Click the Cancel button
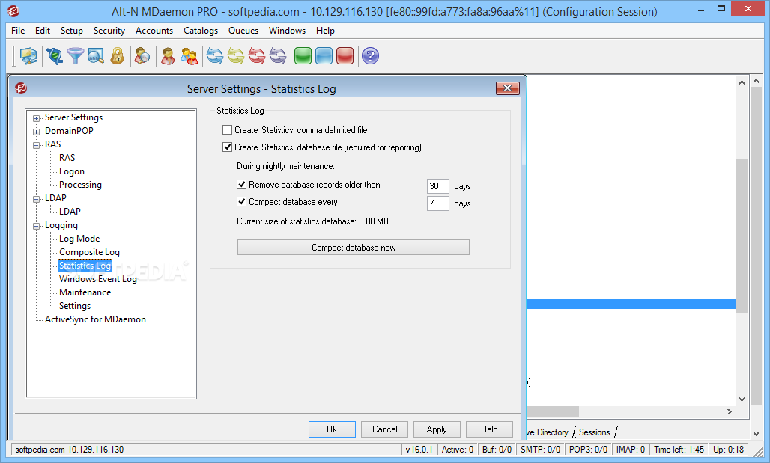 click(x=384, y=429)
